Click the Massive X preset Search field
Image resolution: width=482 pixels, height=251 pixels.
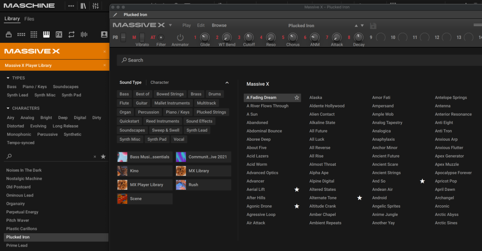[x=299, y=60]
